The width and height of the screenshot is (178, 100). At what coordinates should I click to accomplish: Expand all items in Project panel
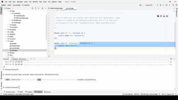click(36, 8)
